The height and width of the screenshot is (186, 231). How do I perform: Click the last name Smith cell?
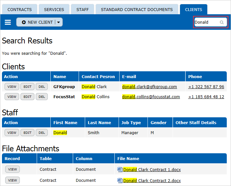[93, 133]
